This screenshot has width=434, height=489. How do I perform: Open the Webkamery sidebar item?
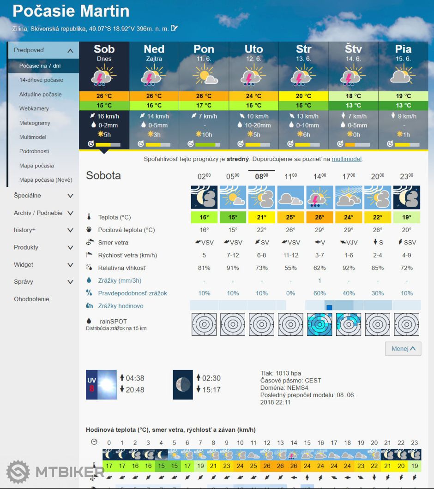tap(34, 109)
